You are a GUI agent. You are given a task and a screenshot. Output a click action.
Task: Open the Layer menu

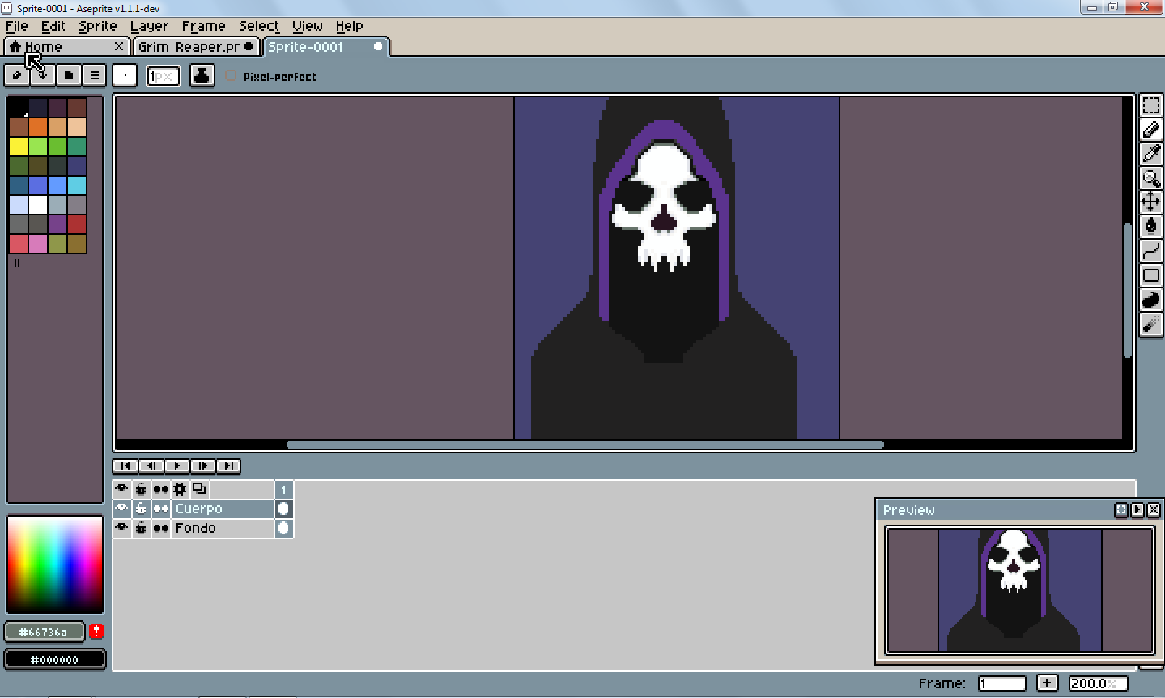[150, 26]
